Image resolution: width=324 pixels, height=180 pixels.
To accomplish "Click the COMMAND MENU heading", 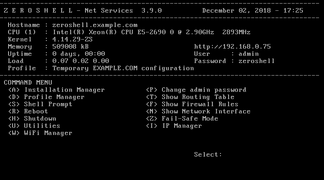I will 28,83.
